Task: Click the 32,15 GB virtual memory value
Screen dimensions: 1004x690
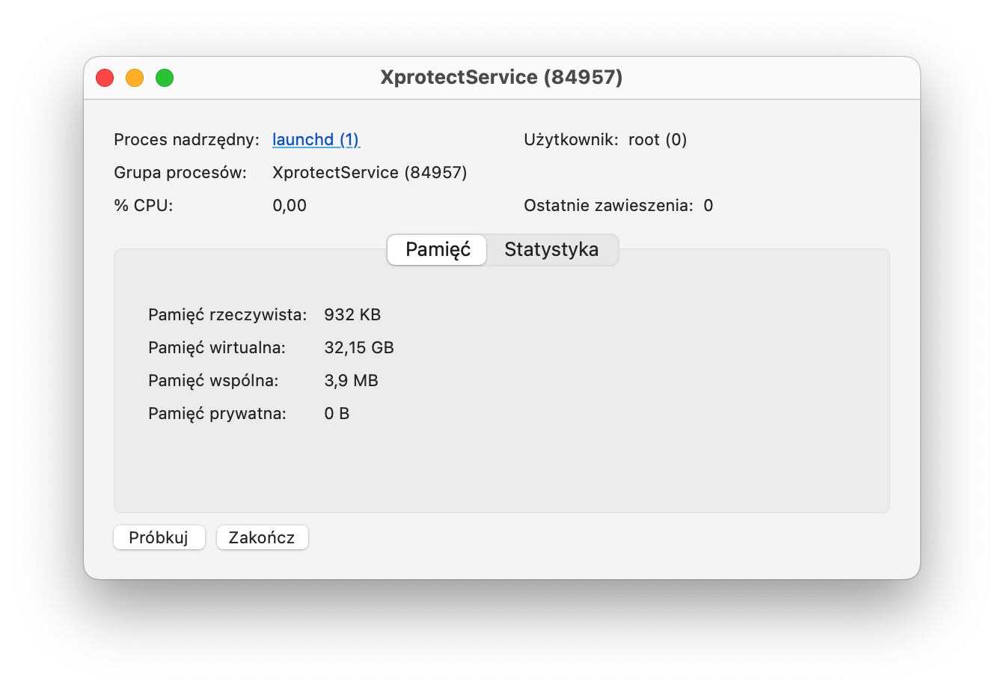Action: click(x=359, y=348)
